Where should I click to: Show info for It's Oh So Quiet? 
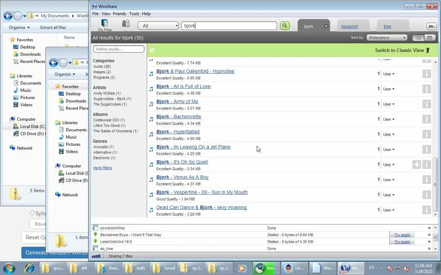427,165
